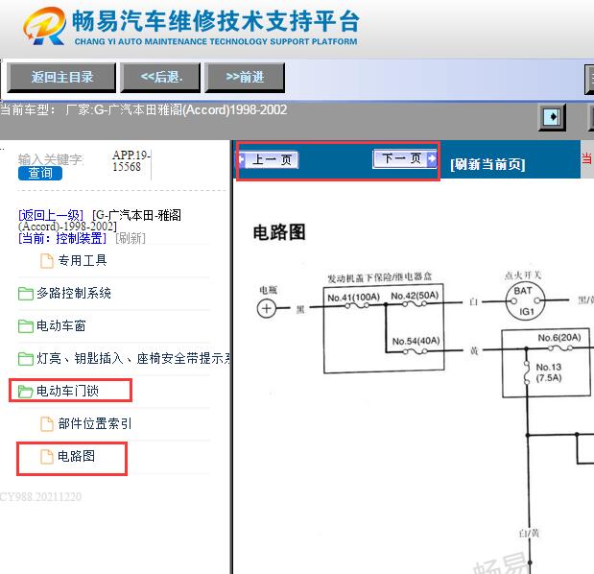Click the open-folder icon beside 电动车门锁
594x574 pixels.
26,392
